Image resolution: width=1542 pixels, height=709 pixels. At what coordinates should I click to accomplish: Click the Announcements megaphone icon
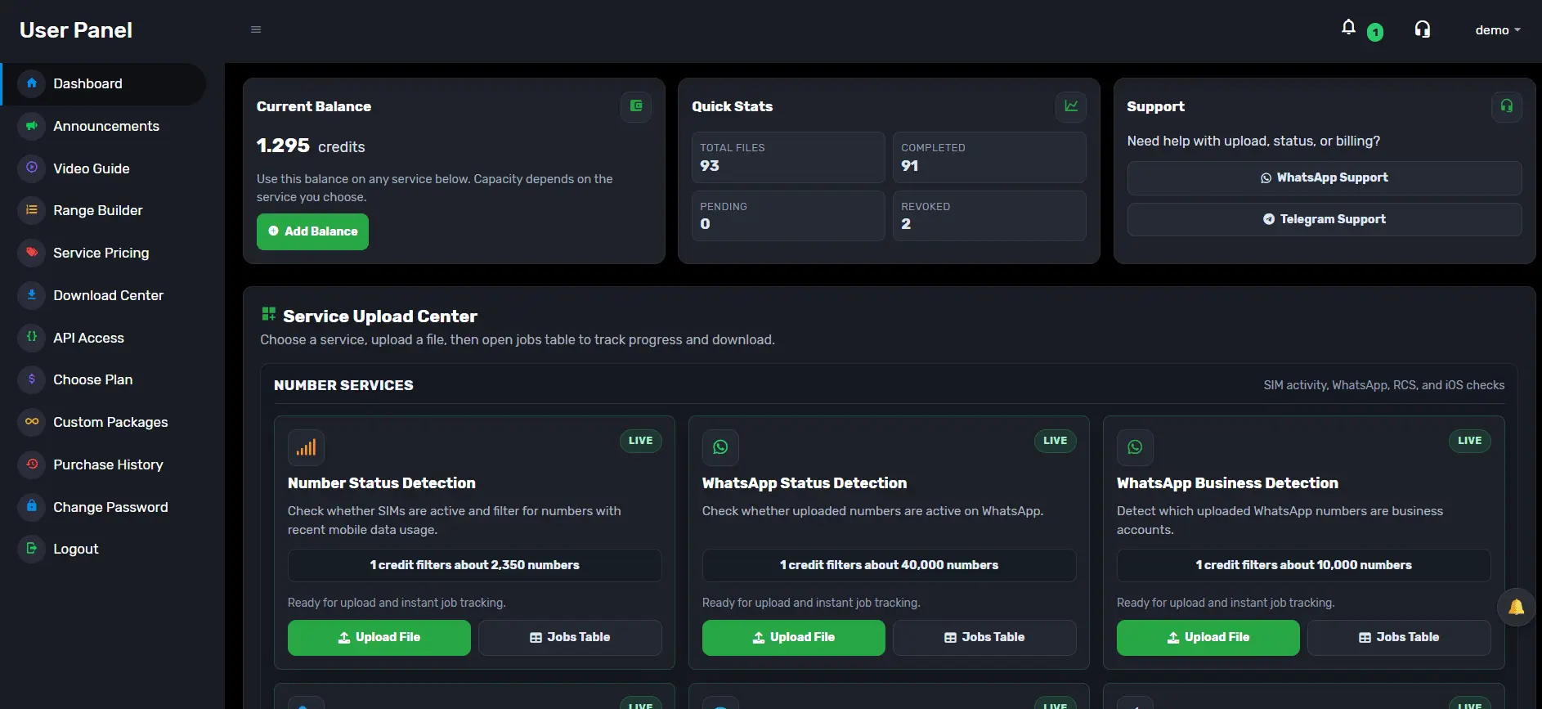32,126
